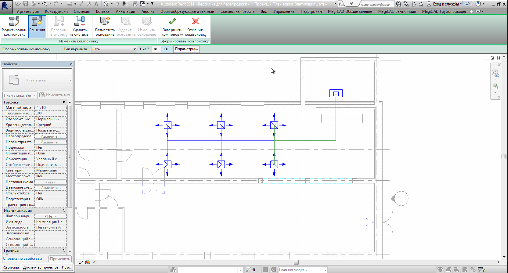
Task: Click Удалить из системы tool
Action: [79, 27]
